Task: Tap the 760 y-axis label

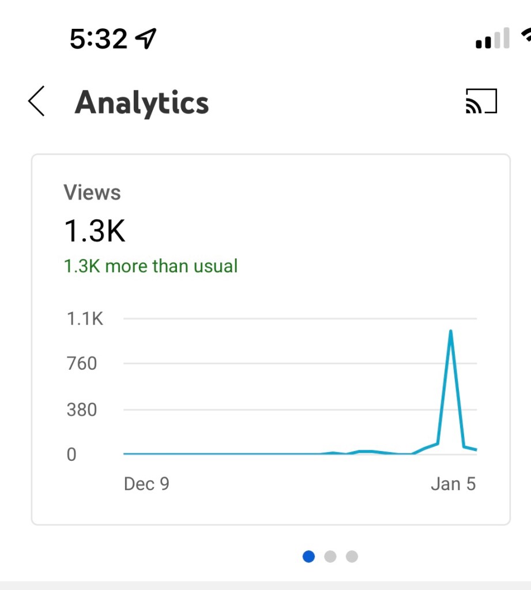Action: click(81, 364)
